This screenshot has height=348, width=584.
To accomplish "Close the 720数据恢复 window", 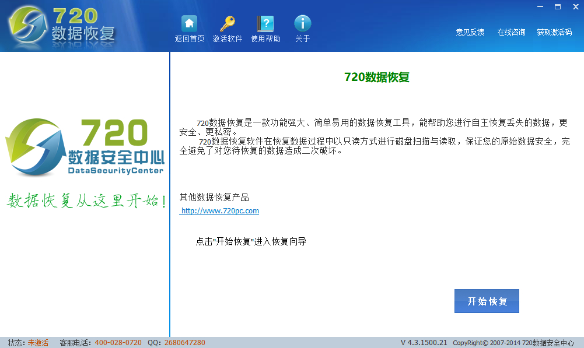I will (575, 6).
